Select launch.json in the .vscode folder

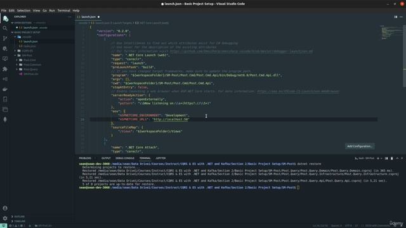(x=30, y=41)
